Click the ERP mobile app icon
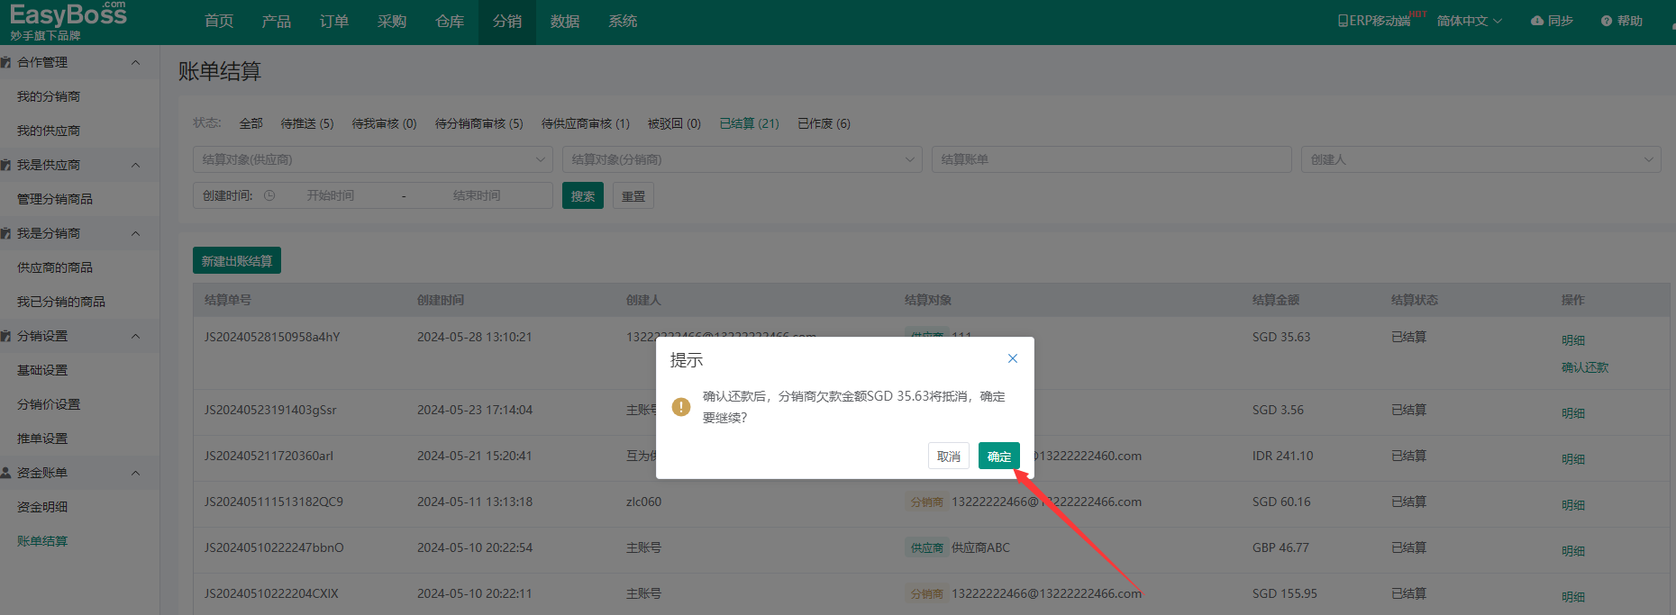 pos(1344,21)
